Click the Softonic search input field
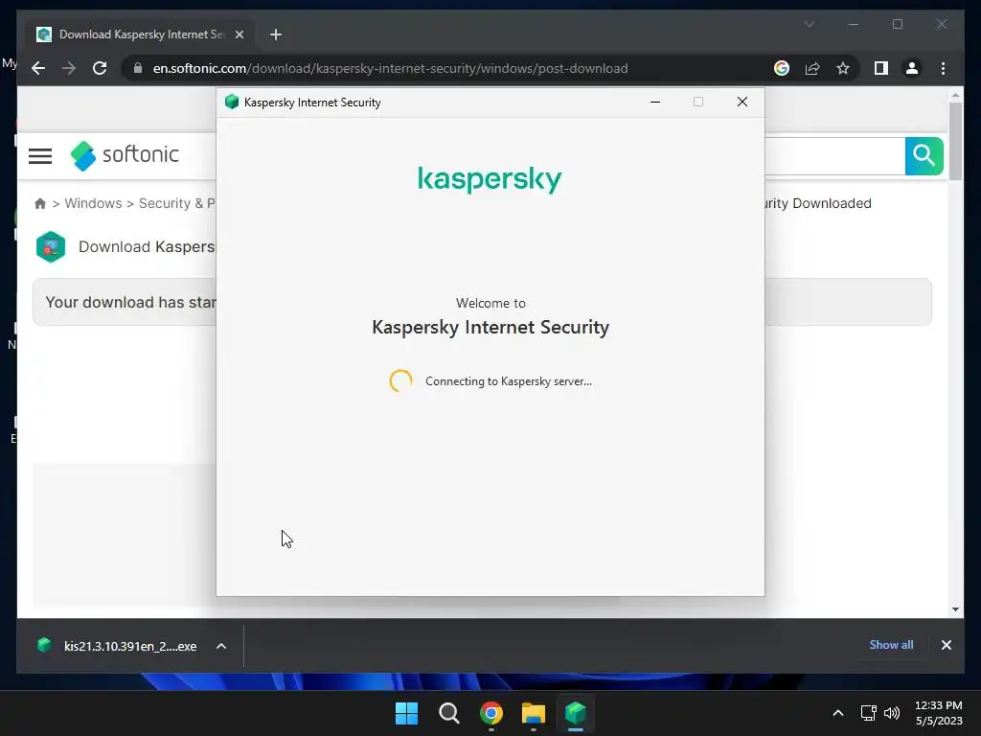 click(834, 156)
